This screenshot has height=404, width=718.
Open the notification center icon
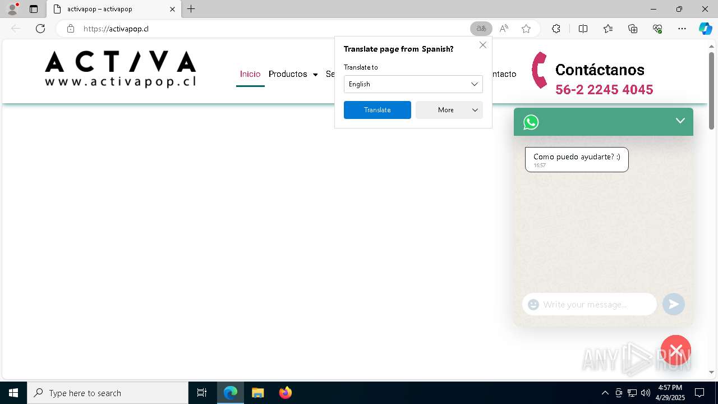[x=699, y=393]
